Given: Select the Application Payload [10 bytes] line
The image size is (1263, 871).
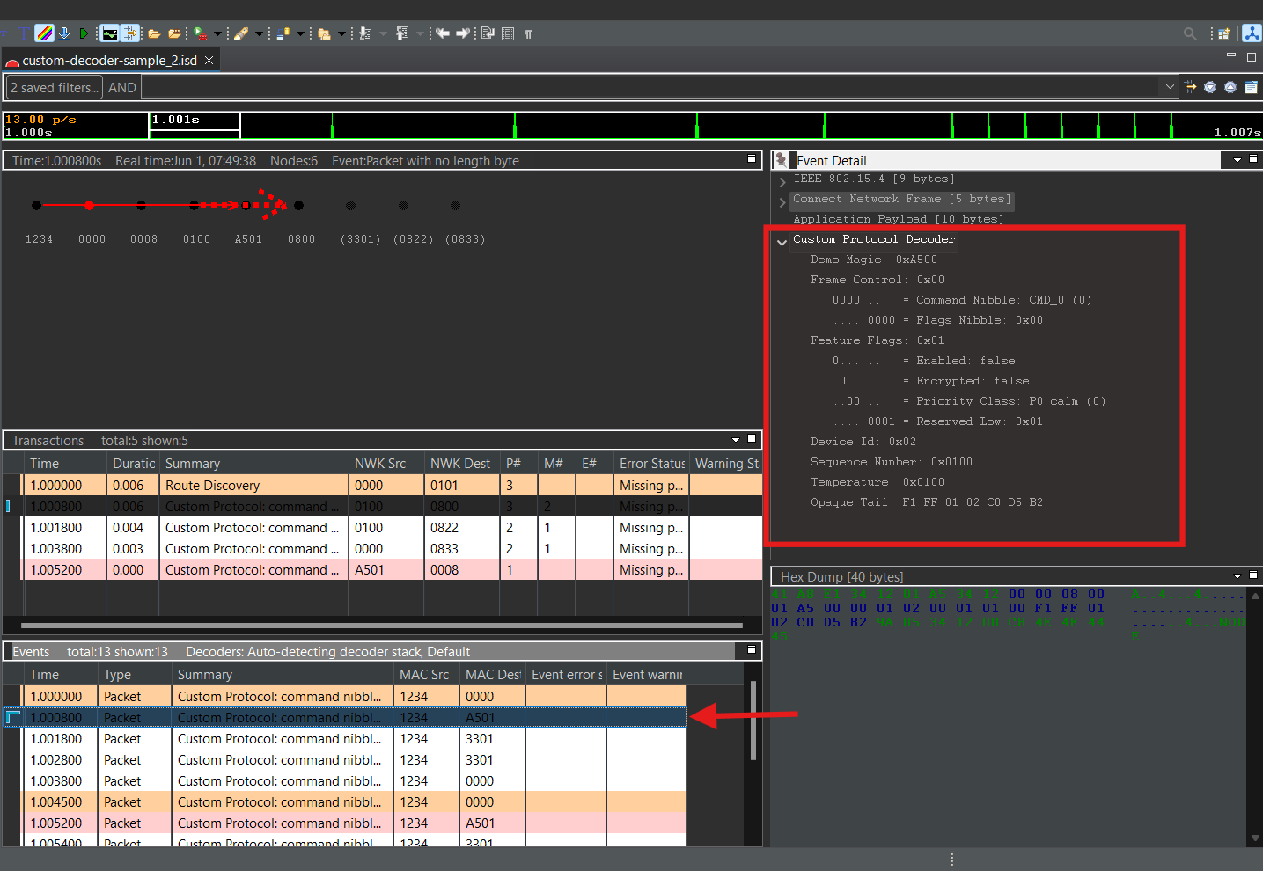Looking at the screenshot, I should point(898,219).
